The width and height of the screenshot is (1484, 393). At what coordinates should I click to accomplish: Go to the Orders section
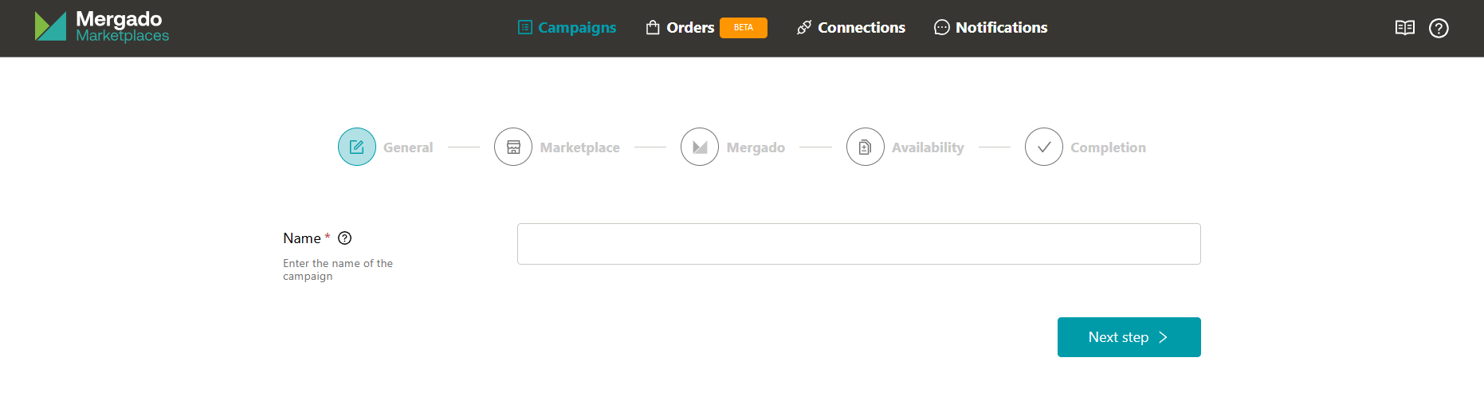tap(680, 28)
